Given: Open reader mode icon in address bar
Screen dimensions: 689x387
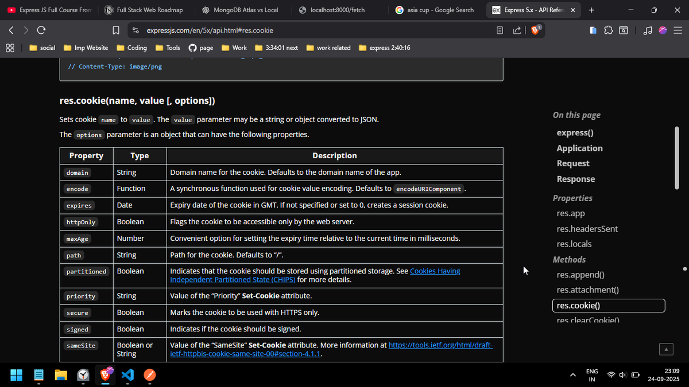Looking at the screenshot, I should (x=500, y=30).
